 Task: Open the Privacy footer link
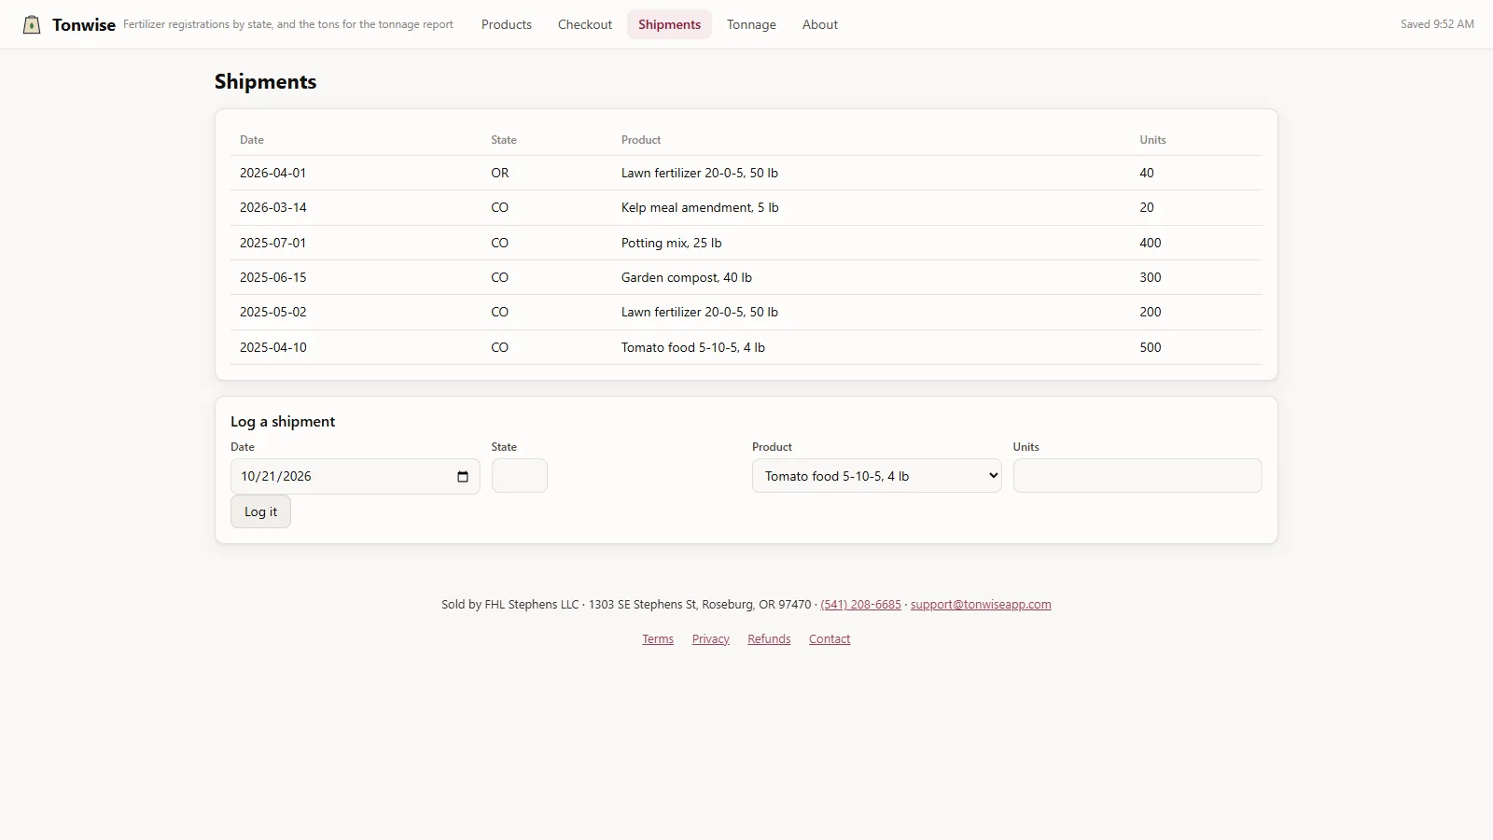point(710,639)
